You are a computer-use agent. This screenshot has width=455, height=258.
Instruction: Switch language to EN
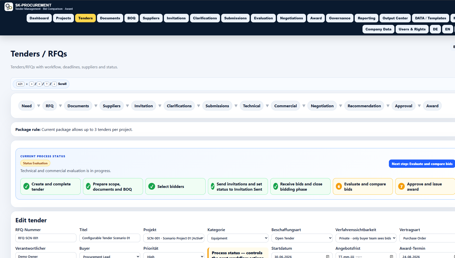tap(448, 29)
